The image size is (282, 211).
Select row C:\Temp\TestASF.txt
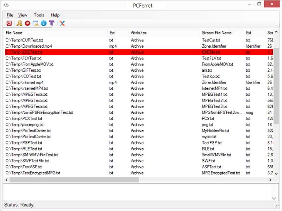click(139, 167)
